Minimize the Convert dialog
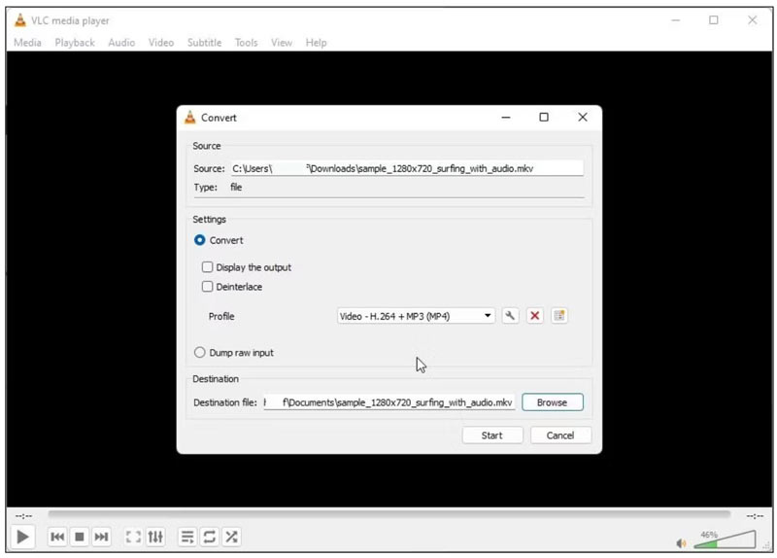The width and height of the screenshot is (777, 558). 506,118
